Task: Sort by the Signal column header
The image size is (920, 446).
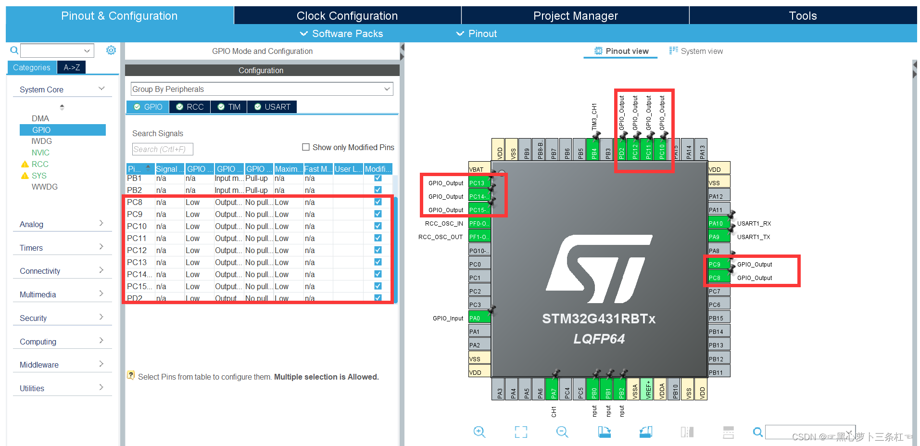Action: click(170, 169)
